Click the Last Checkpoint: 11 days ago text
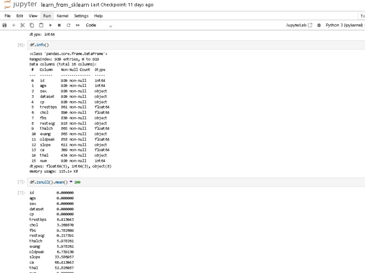This screenshot has height=273, width=365. coord(122,5)
